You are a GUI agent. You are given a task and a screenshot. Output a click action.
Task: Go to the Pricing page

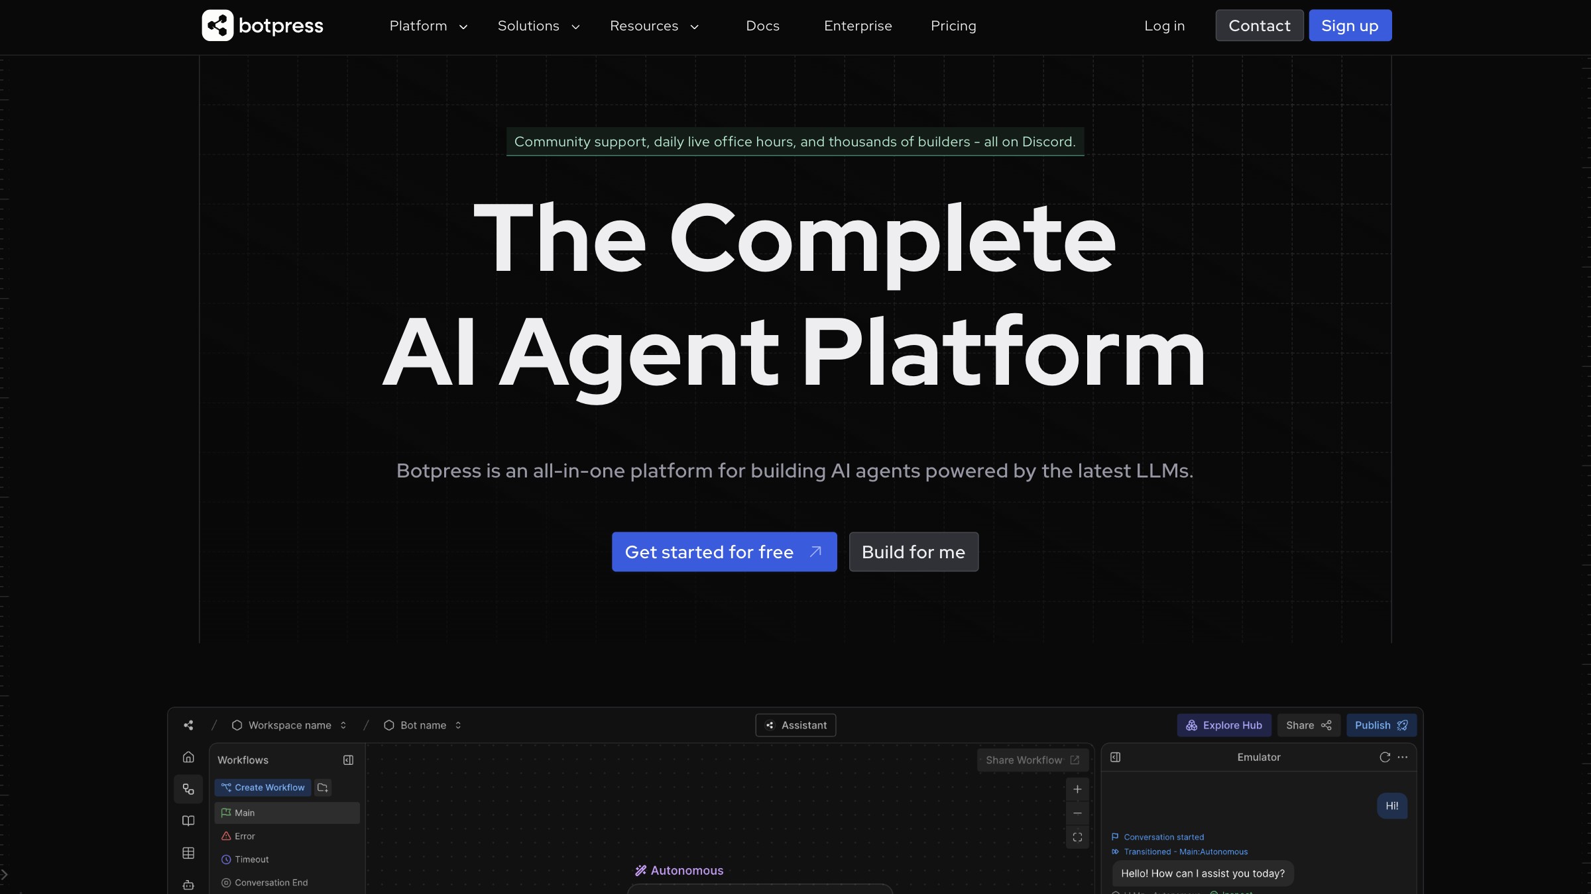tap(953, 26)
